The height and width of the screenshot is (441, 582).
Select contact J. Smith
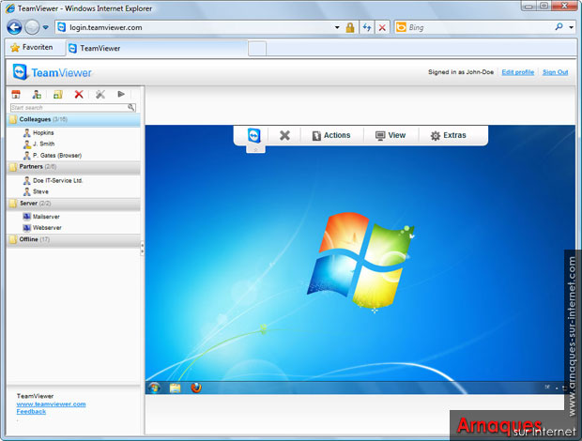coord(43,144)
